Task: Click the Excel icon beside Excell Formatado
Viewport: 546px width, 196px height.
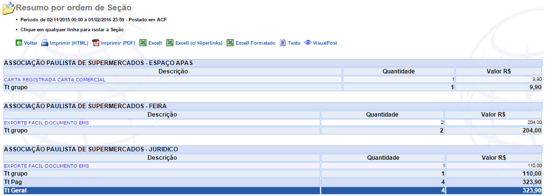Action: click(230, 43)
